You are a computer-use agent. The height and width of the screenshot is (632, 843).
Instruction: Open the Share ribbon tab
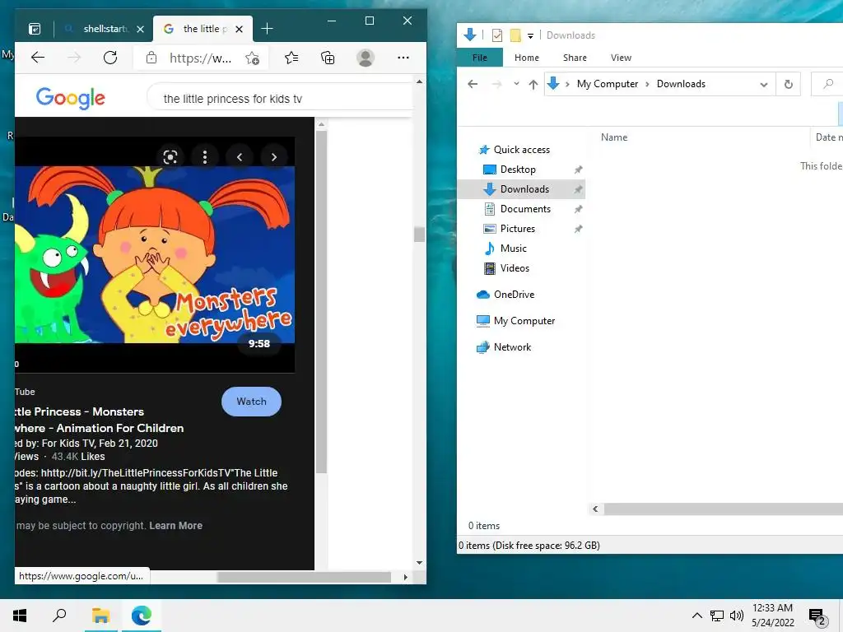(x=575, y=58)
